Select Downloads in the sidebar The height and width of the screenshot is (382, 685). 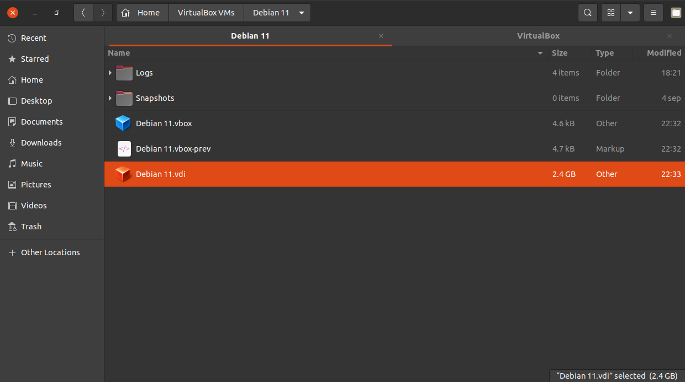[x=41, y=143]
